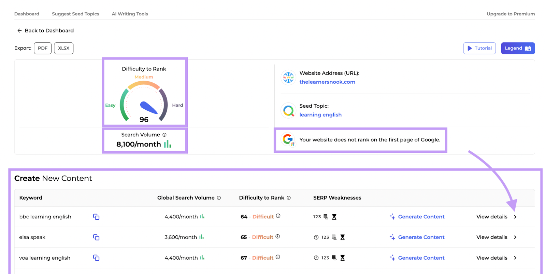Open View details for 'voa learning english'
This screenshot has width=546, height=274.
pyautogui.click(x=497, y=258)
